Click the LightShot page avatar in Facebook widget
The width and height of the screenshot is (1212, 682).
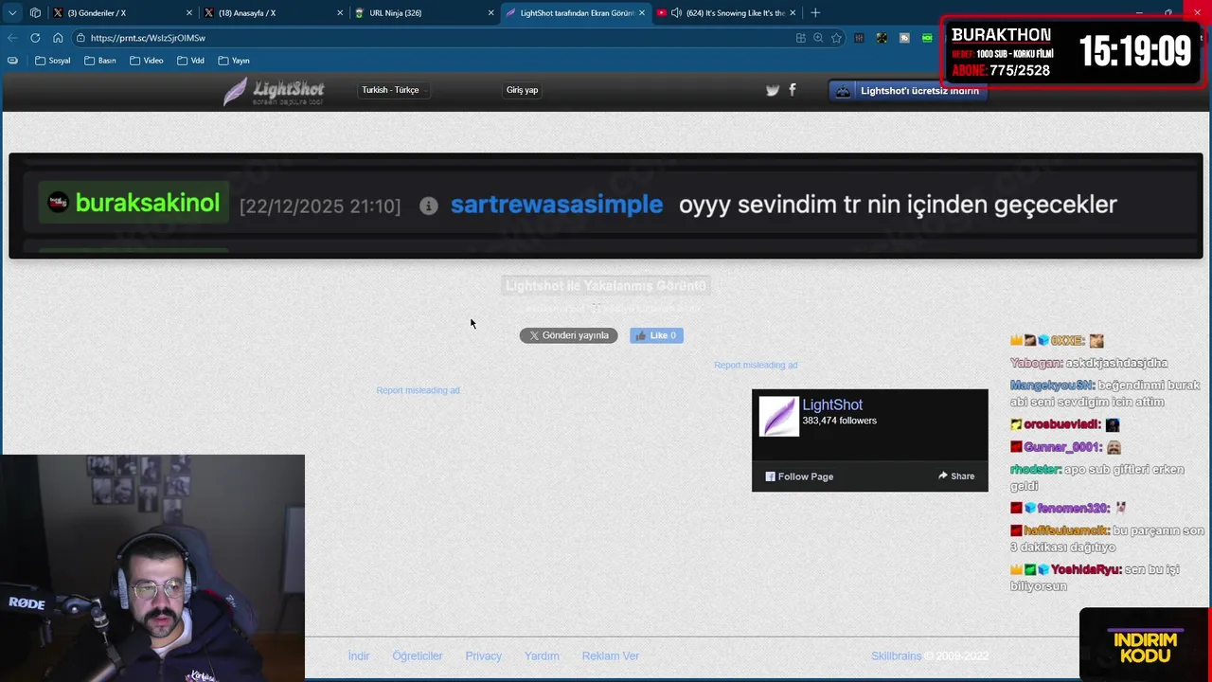(779, 417)
